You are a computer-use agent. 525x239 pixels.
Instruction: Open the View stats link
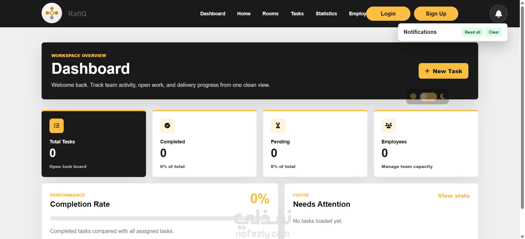pyautogui.click(x=454, y=196)
